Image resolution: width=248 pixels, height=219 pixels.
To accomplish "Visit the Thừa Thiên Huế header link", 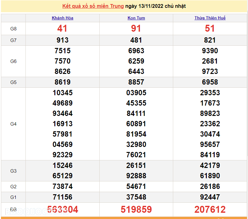I will (x=210, y=18).
